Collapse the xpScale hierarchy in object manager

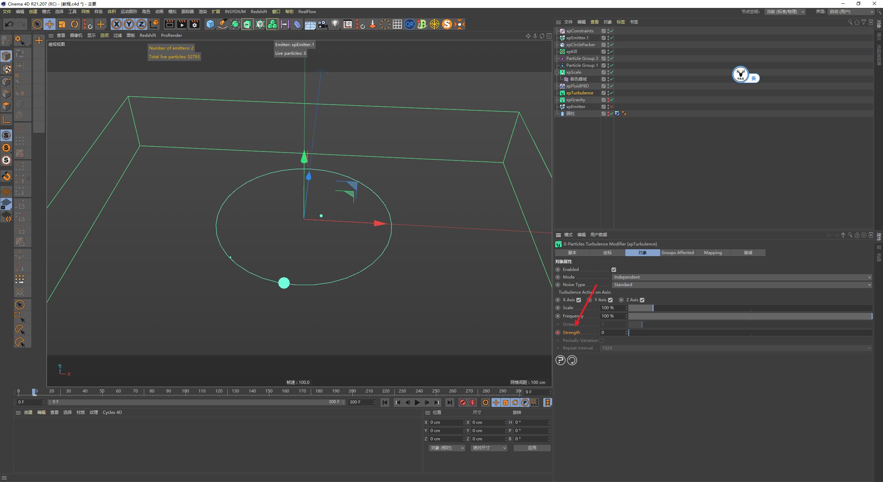point(557,72)
